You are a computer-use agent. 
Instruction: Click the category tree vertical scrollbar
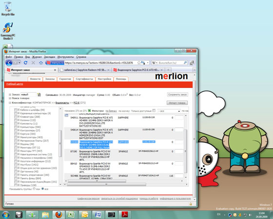click(60, 143)
